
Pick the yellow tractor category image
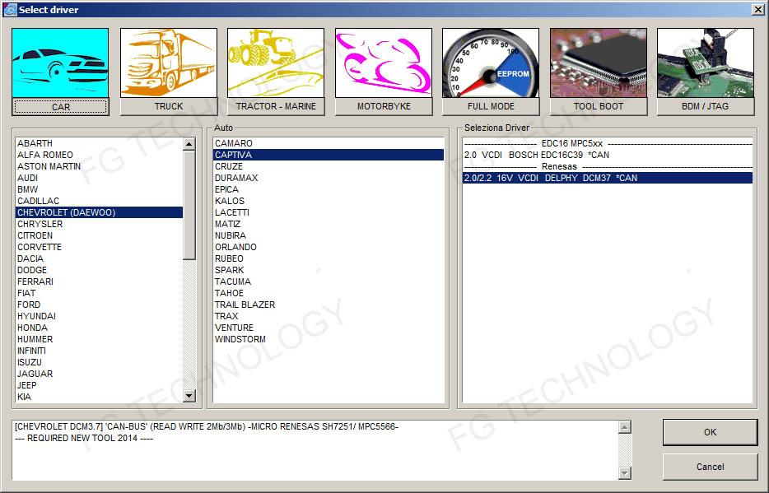click(x=276, y=63)
